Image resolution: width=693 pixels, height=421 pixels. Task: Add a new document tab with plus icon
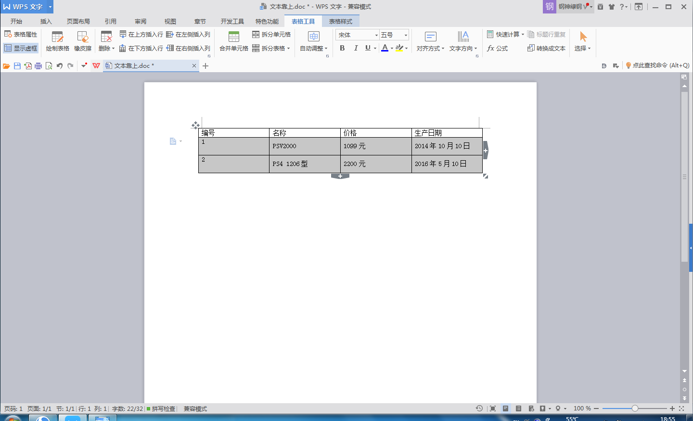coord(205,66)
